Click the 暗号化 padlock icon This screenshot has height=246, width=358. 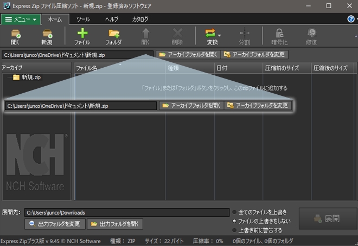[279, 33]
